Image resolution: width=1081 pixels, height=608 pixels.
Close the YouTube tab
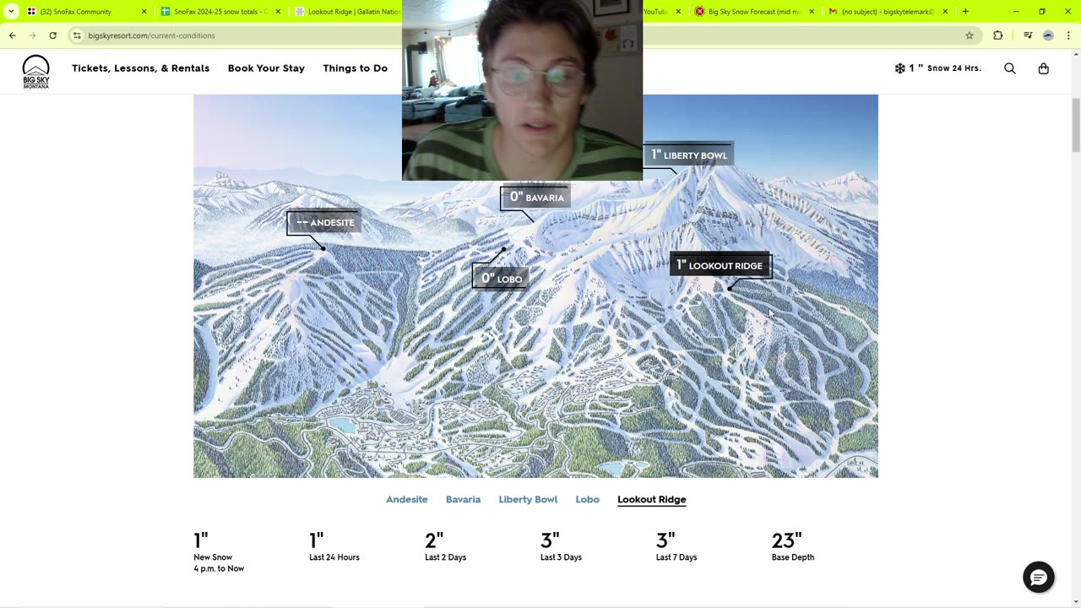(678, 12)
